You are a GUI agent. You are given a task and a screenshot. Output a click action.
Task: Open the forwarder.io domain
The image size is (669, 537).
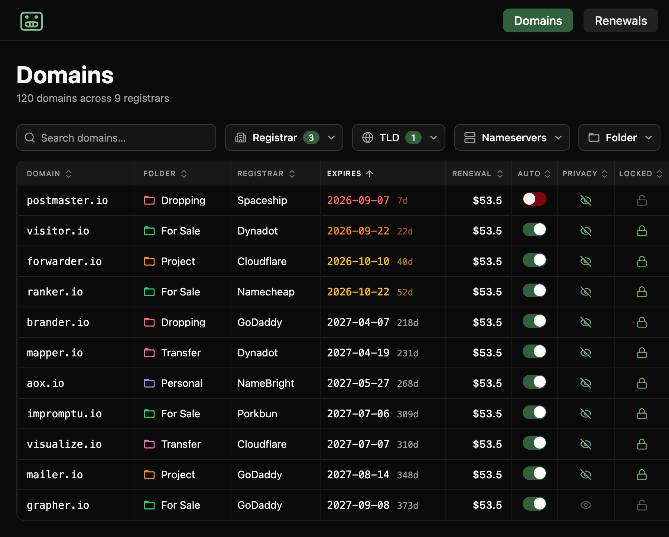(x=64, y=262)
